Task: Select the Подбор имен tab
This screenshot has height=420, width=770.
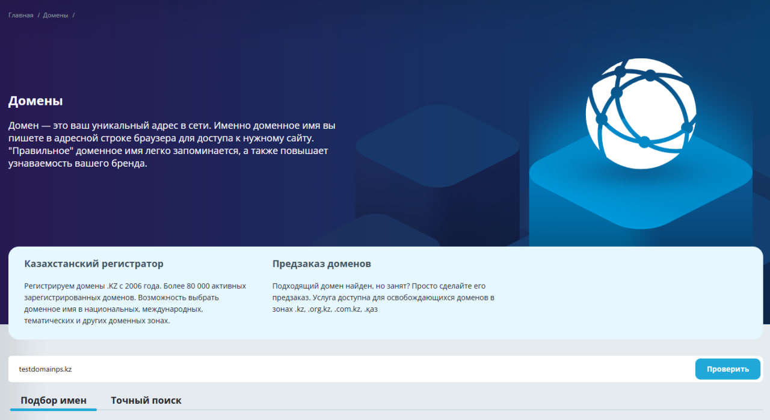Action: coord(54,400)
